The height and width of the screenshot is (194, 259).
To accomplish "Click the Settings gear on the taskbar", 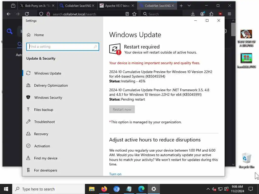I will (x=154, y=189).
